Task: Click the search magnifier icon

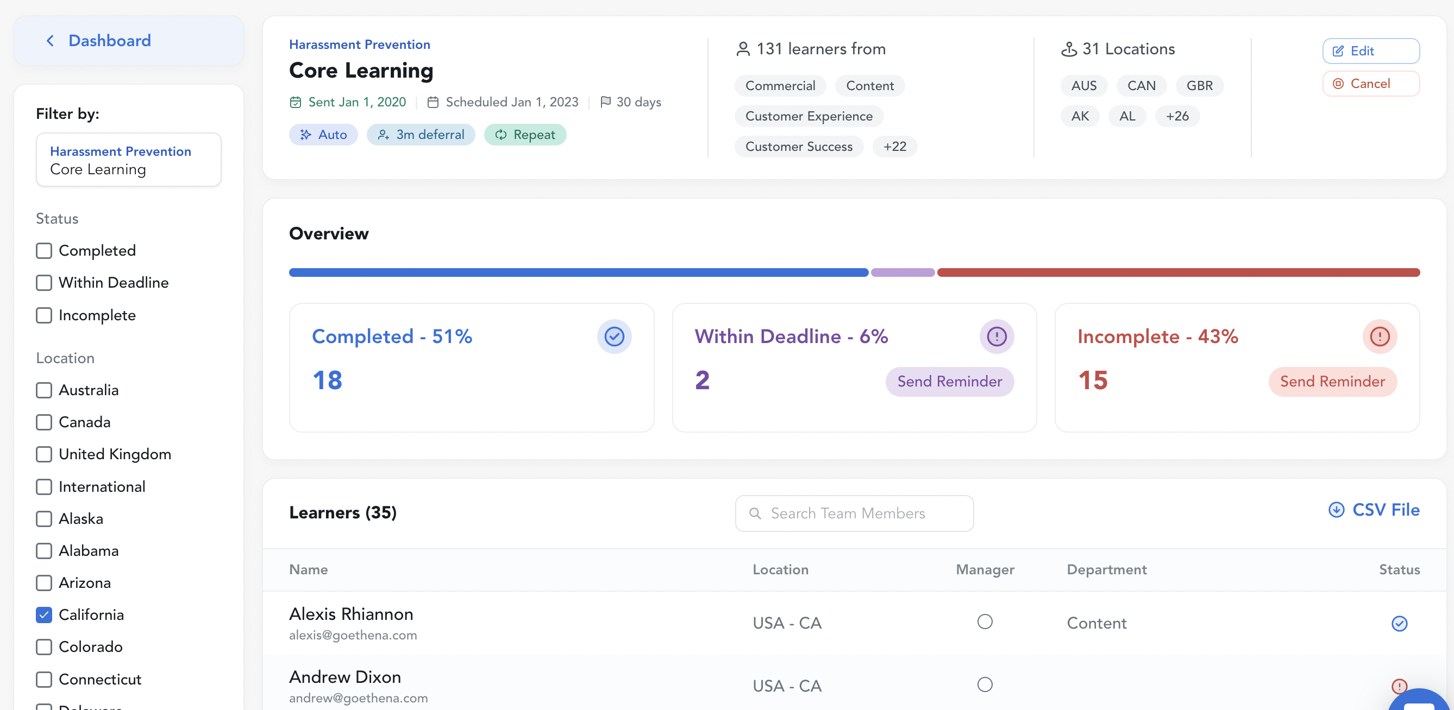Action: coord(755,514)
